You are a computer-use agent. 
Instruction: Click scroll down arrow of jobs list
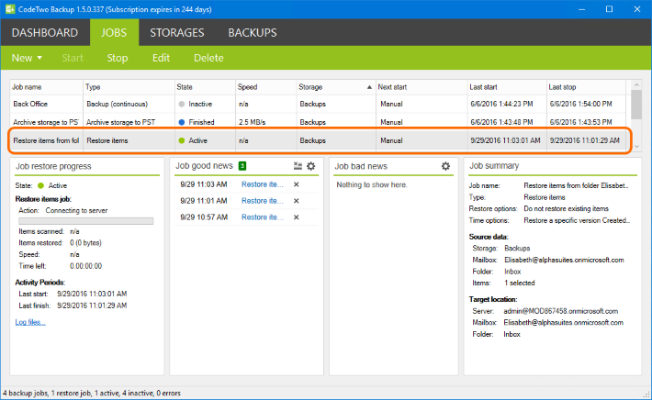point(636,146)
